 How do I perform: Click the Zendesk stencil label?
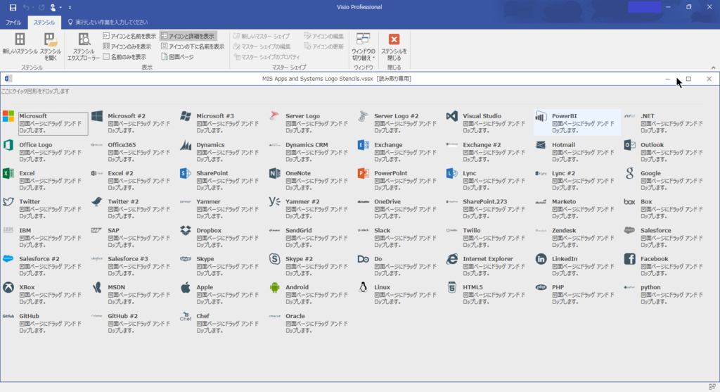563,230
